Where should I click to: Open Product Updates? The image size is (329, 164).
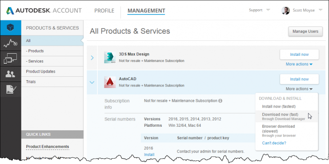(52, 71)
